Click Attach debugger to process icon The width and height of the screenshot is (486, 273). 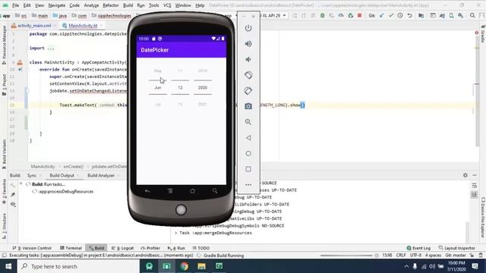[351, 15]
